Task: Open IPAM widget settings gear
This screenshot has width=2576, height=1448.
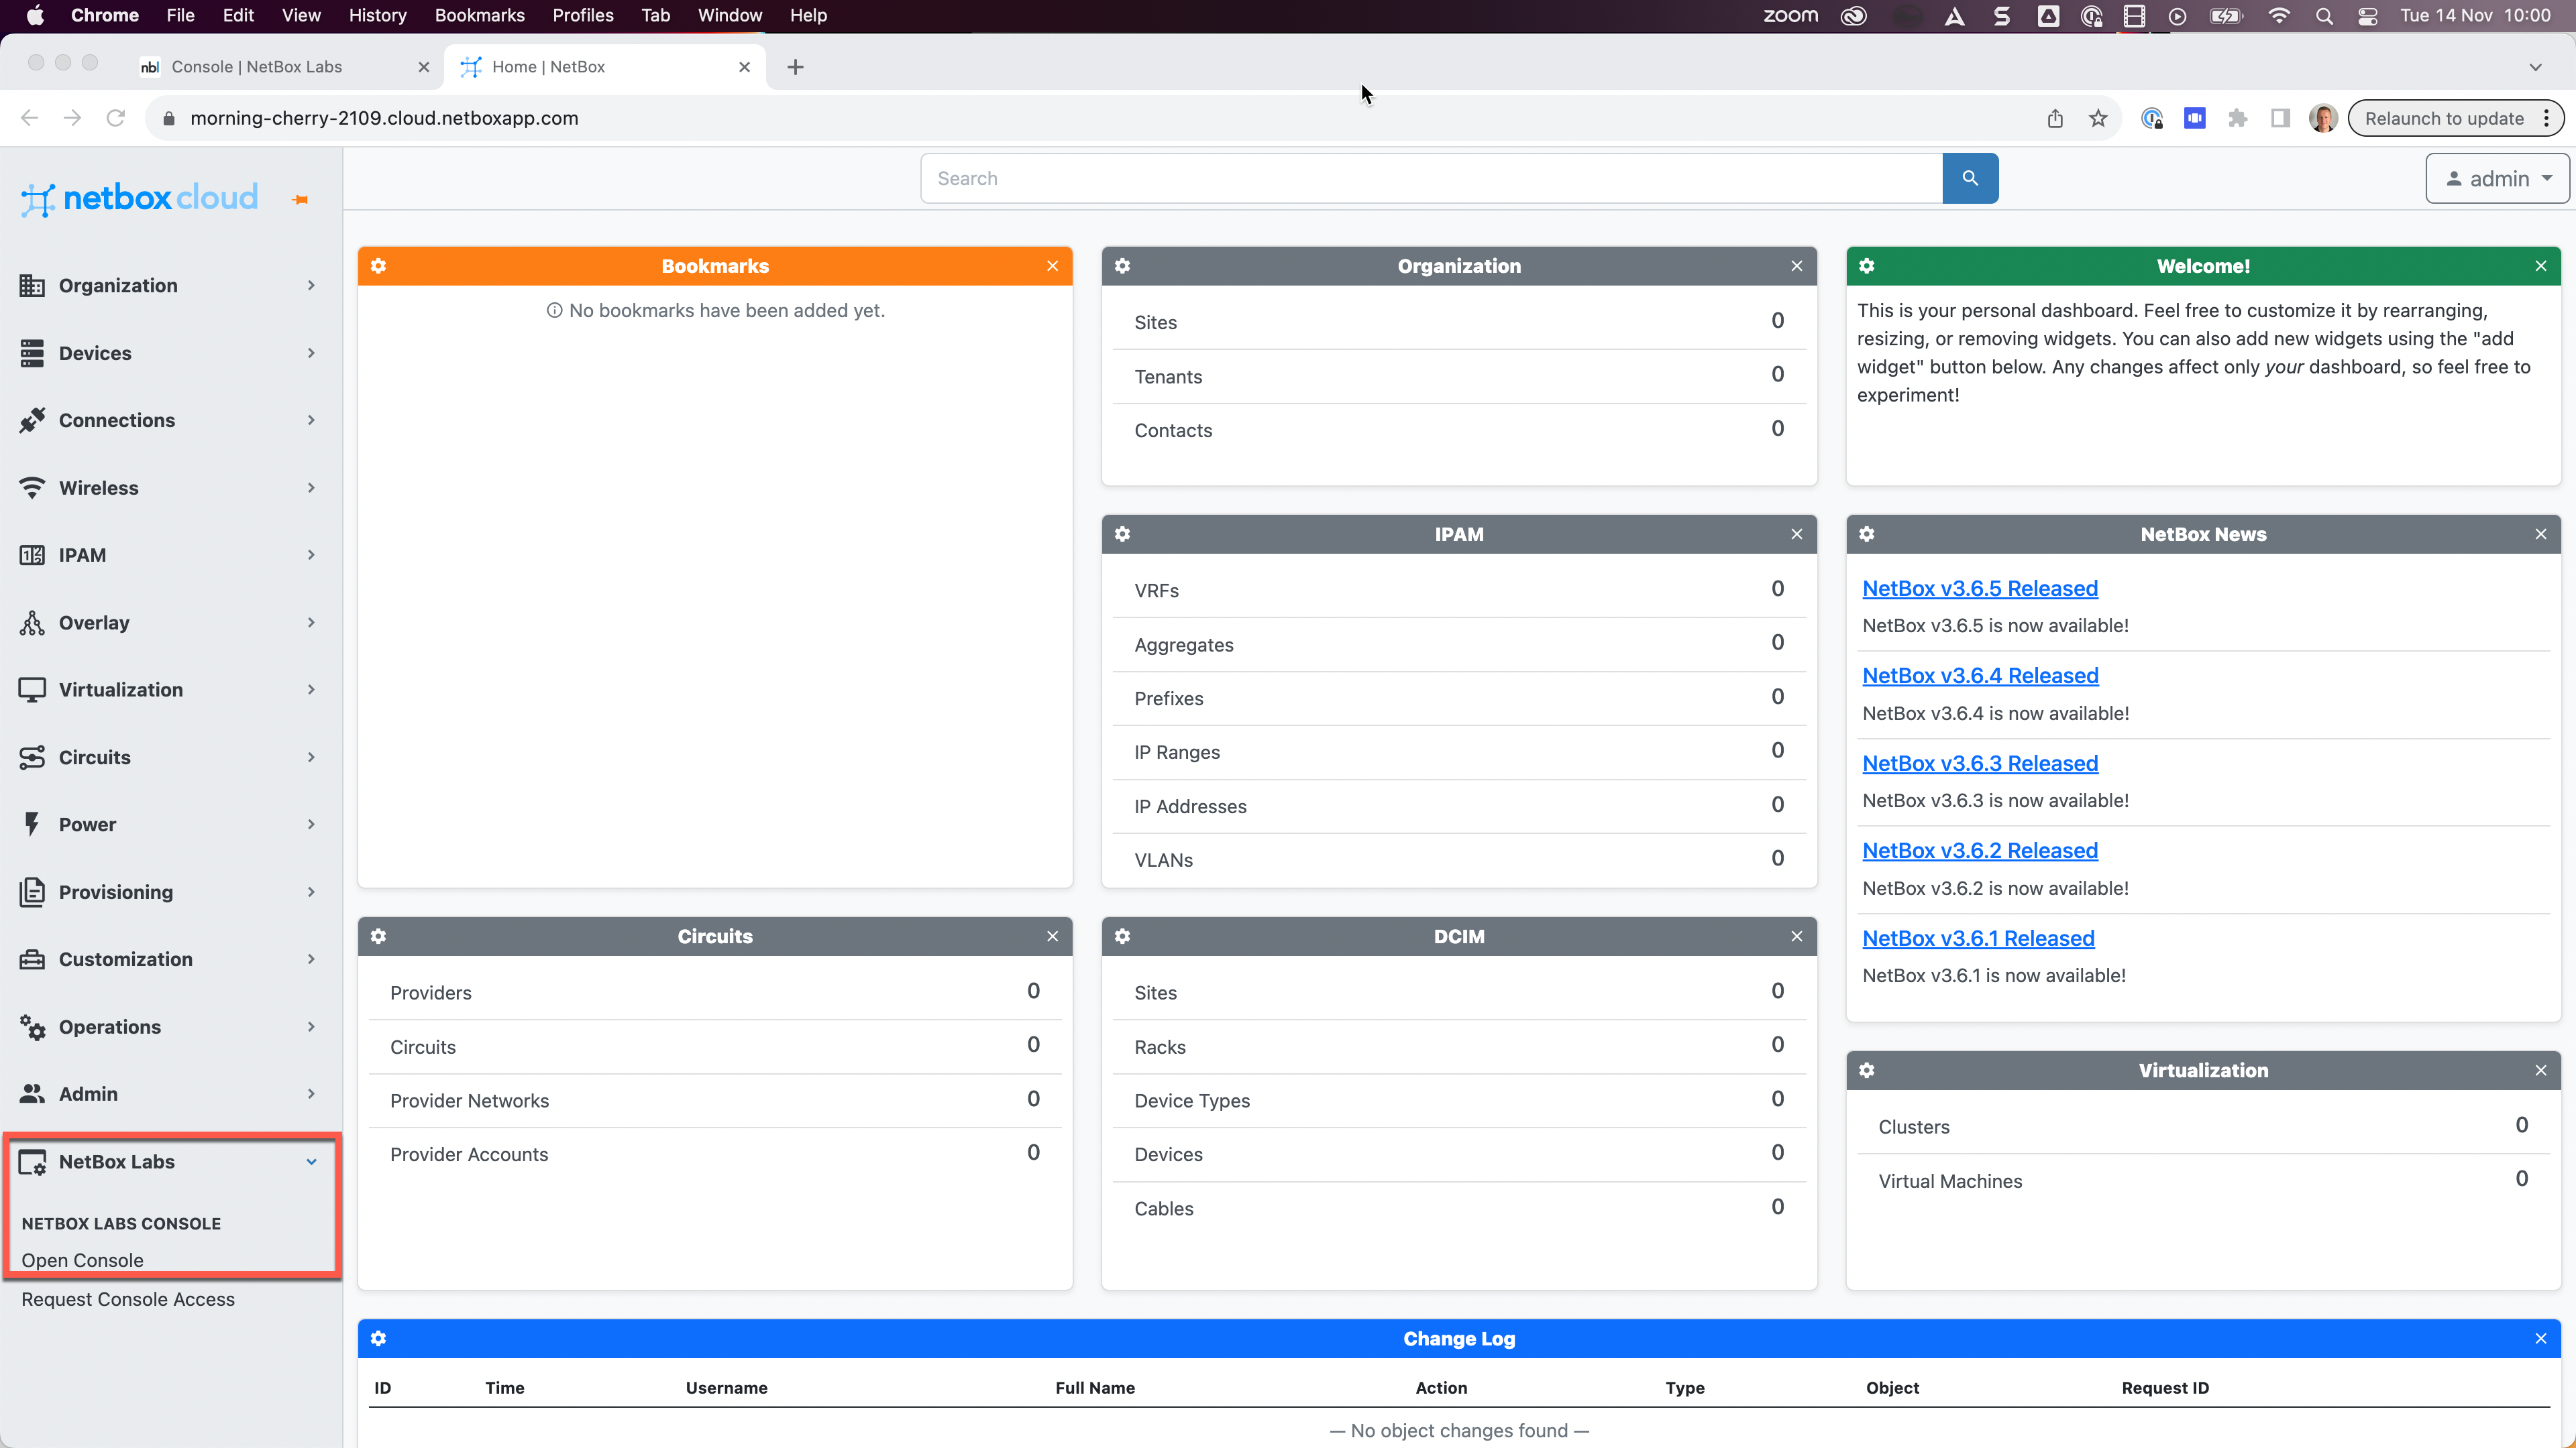Action: (1122, 534)
